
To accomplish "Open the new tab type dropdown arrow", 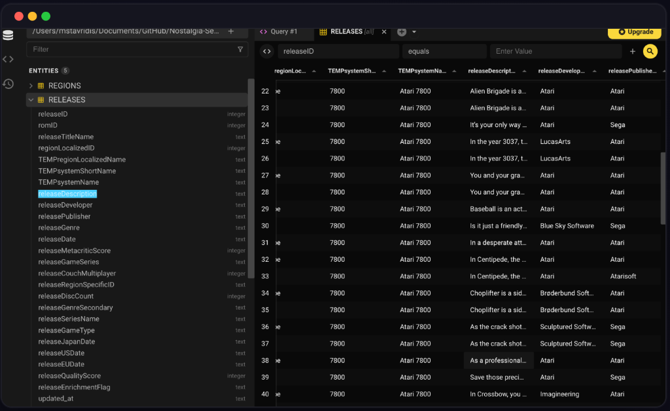I will [x=414, y=31].
